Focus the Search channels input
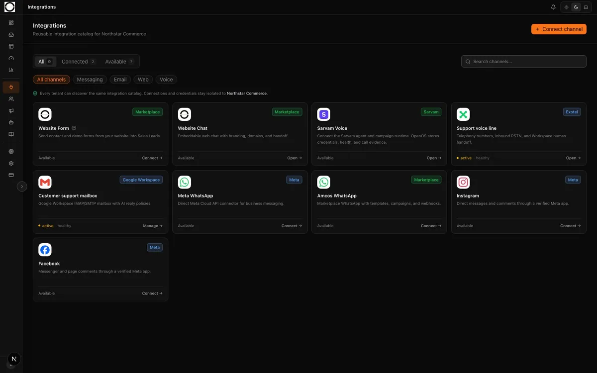The image size is (597, 373). tap(524, 62)
